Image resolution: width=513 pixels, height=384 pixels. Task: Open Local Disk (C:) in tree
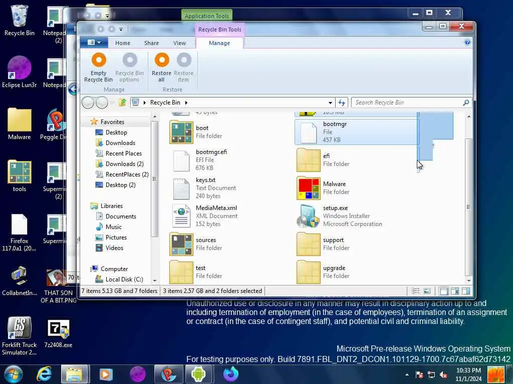[124, 279]
